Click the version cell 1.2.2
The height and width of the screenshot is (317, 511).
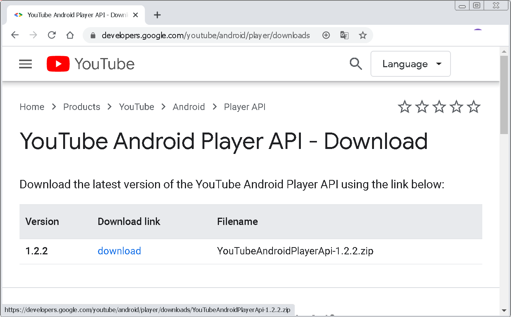point(37,251)
